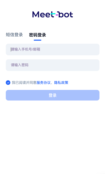Click the cyan dash in the Meet-bot logo
105x174 pixels.
click(x=53, y=14)
